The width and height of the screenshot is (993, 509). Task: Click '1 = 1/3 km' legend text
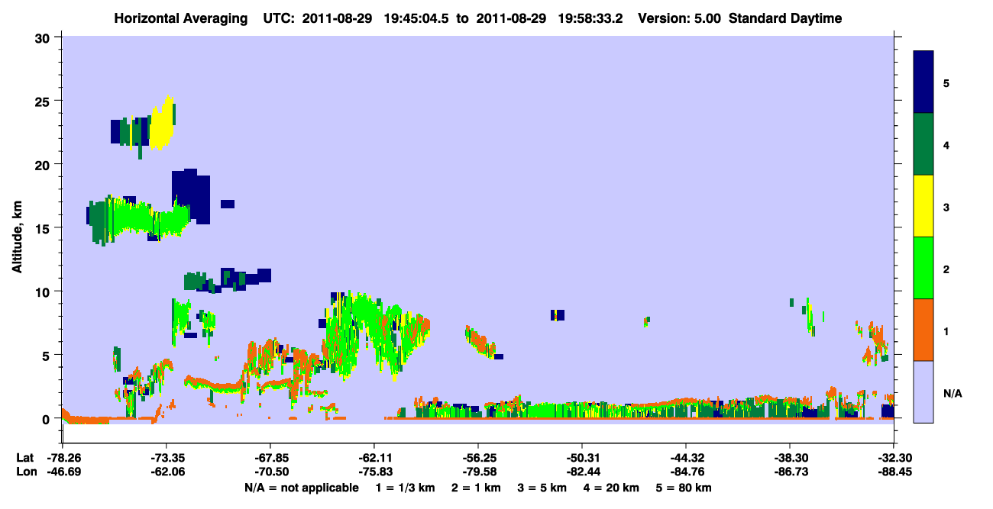[x=406, y=488]
